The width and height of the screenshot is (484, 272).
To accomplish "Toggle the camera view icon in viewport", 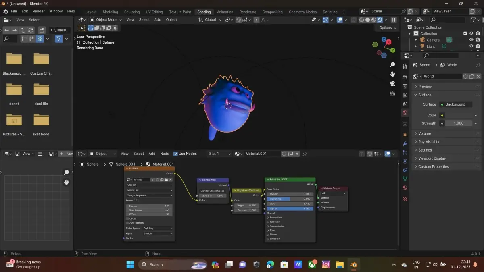I will [392, 84].
